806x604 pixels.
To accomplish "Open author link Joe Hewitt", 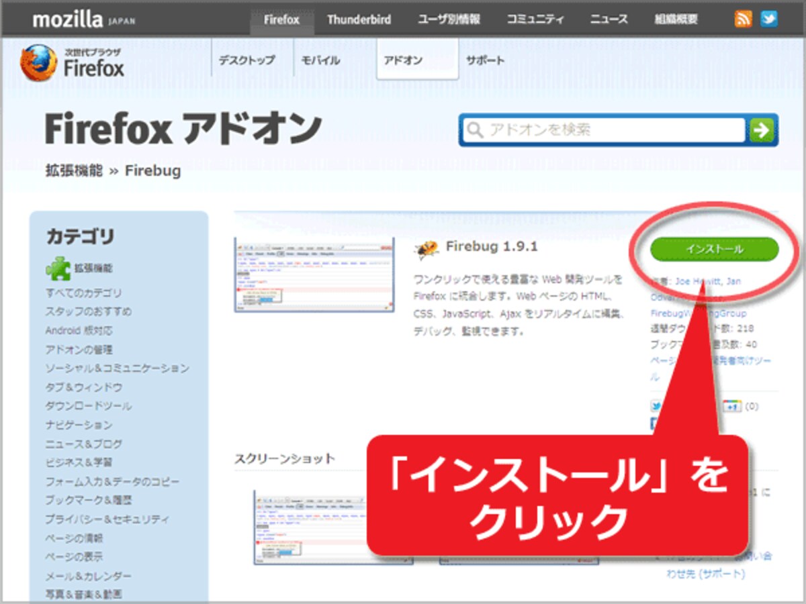I will (698, 281).
